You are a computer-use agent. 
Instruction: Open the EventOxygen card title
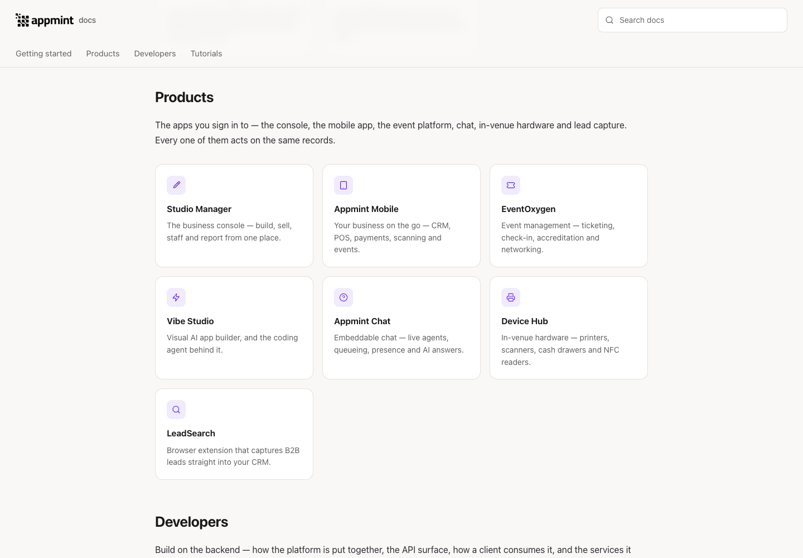pos(529,209)
